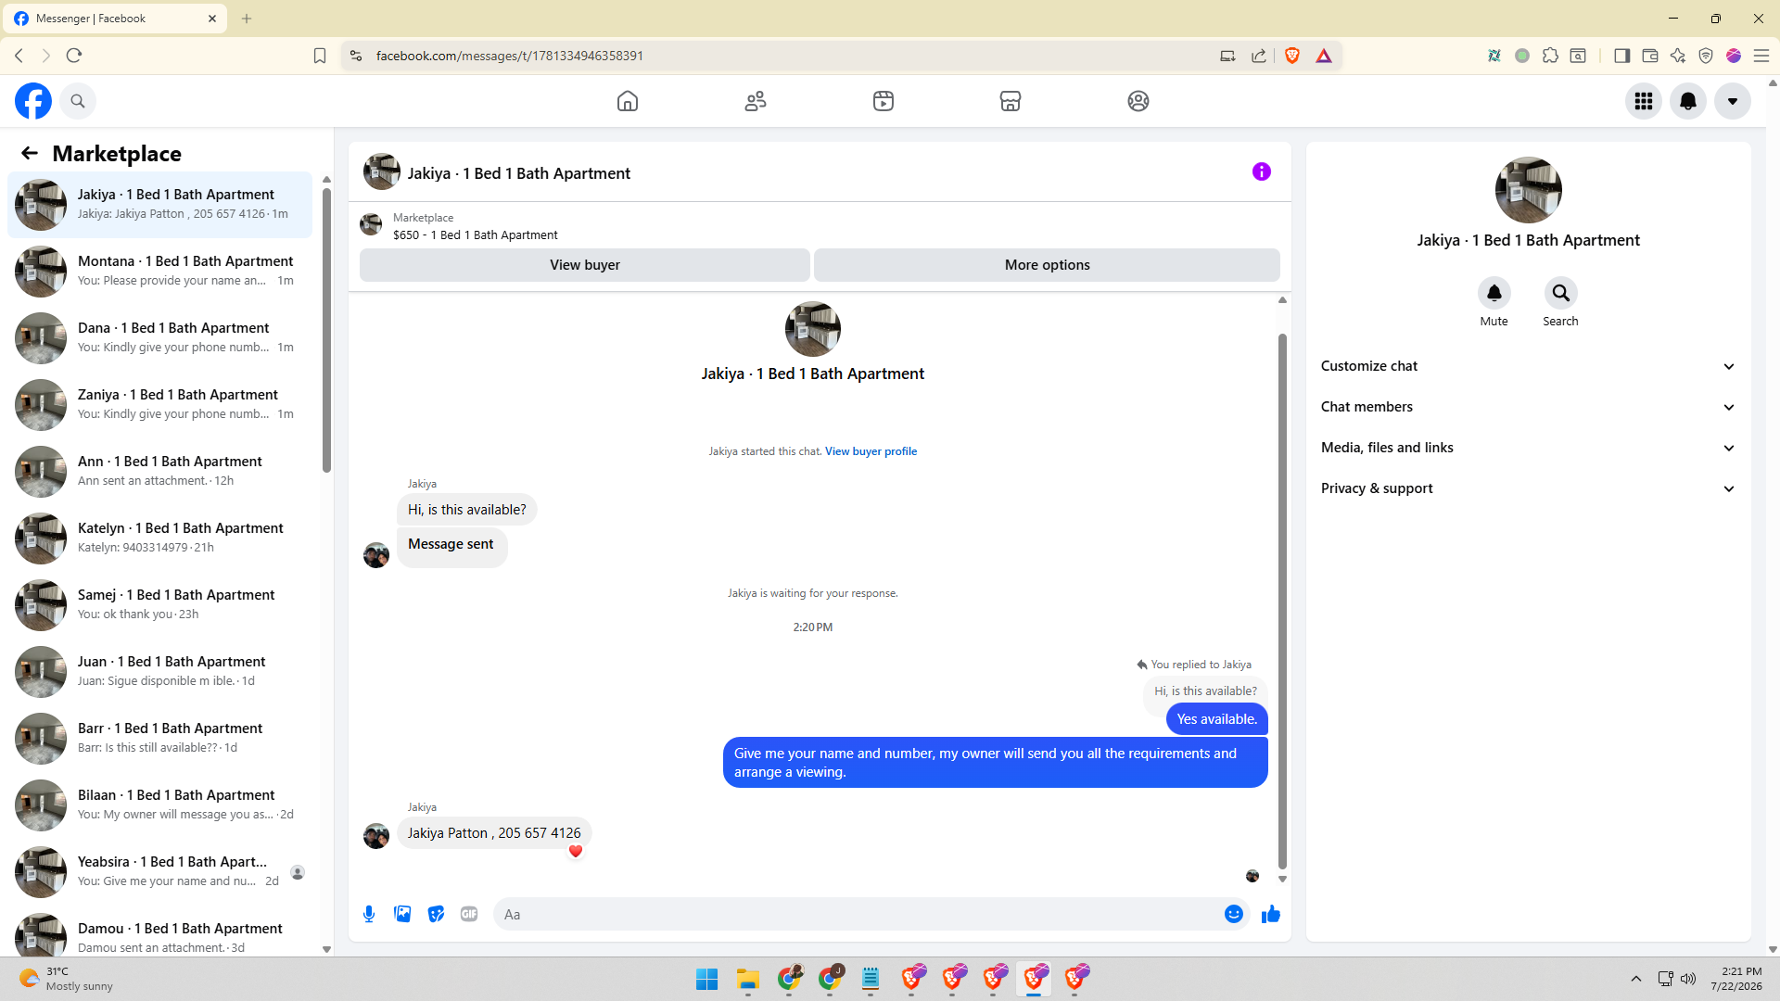Open the View buyer profile link
The height and width of the screenshot is (1001, 1780).
pyautogui.click(x=871, y=451)
